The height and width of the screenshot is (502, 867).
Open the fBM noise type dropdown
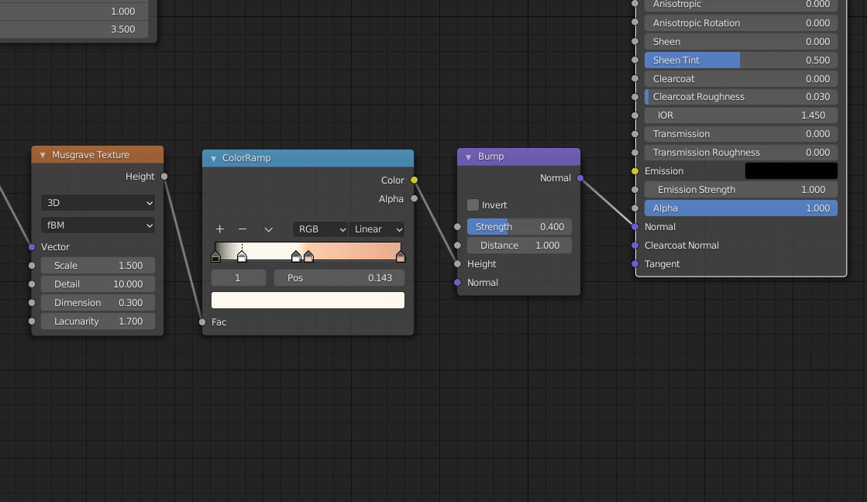[98, 224]
